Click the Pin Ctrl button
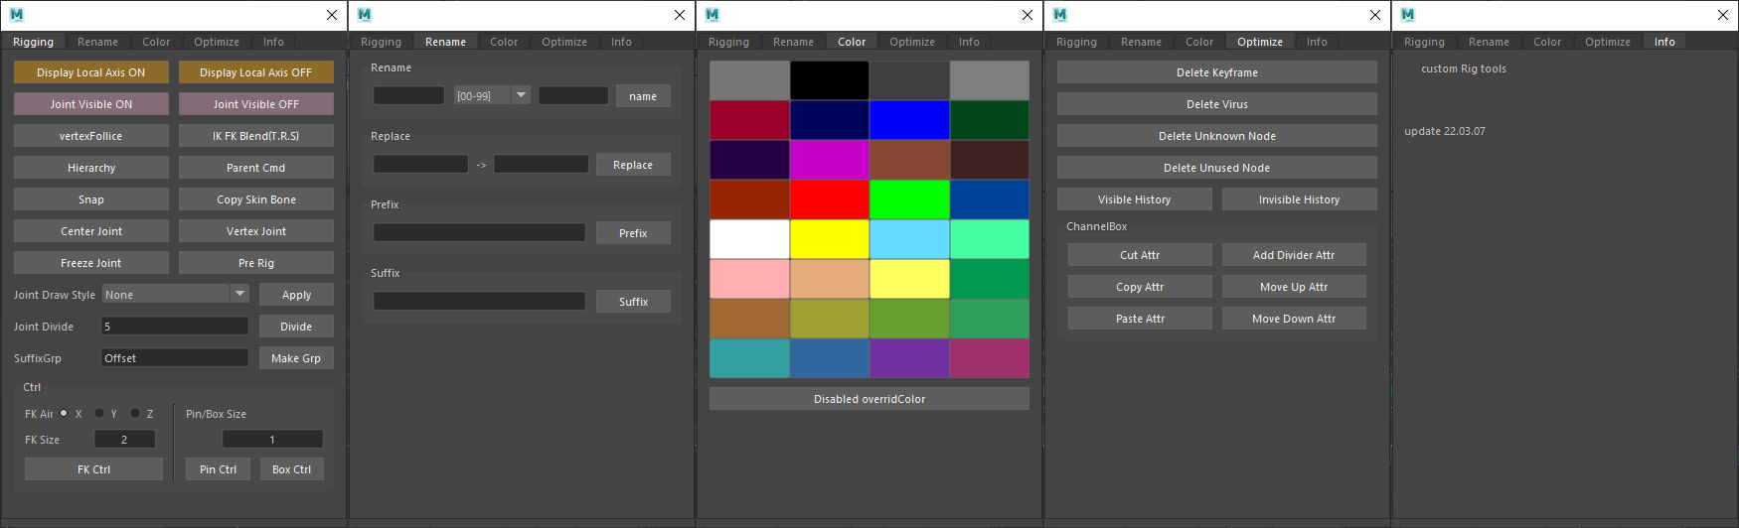Viewport: 1739px width, 528px height. click(218, 469)
